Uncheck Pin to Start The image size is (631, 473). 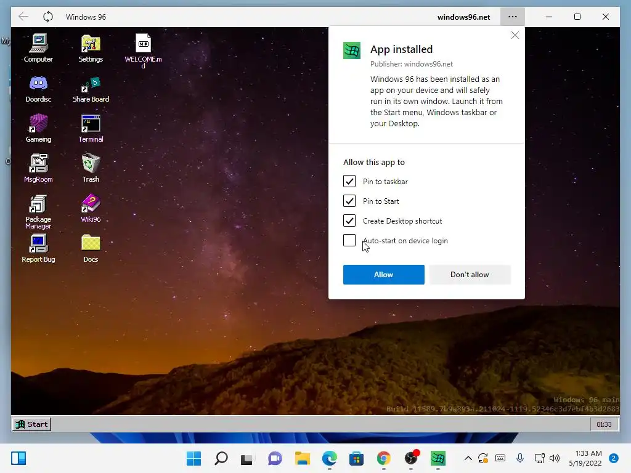pyautogui.click(x=349, y=201)
